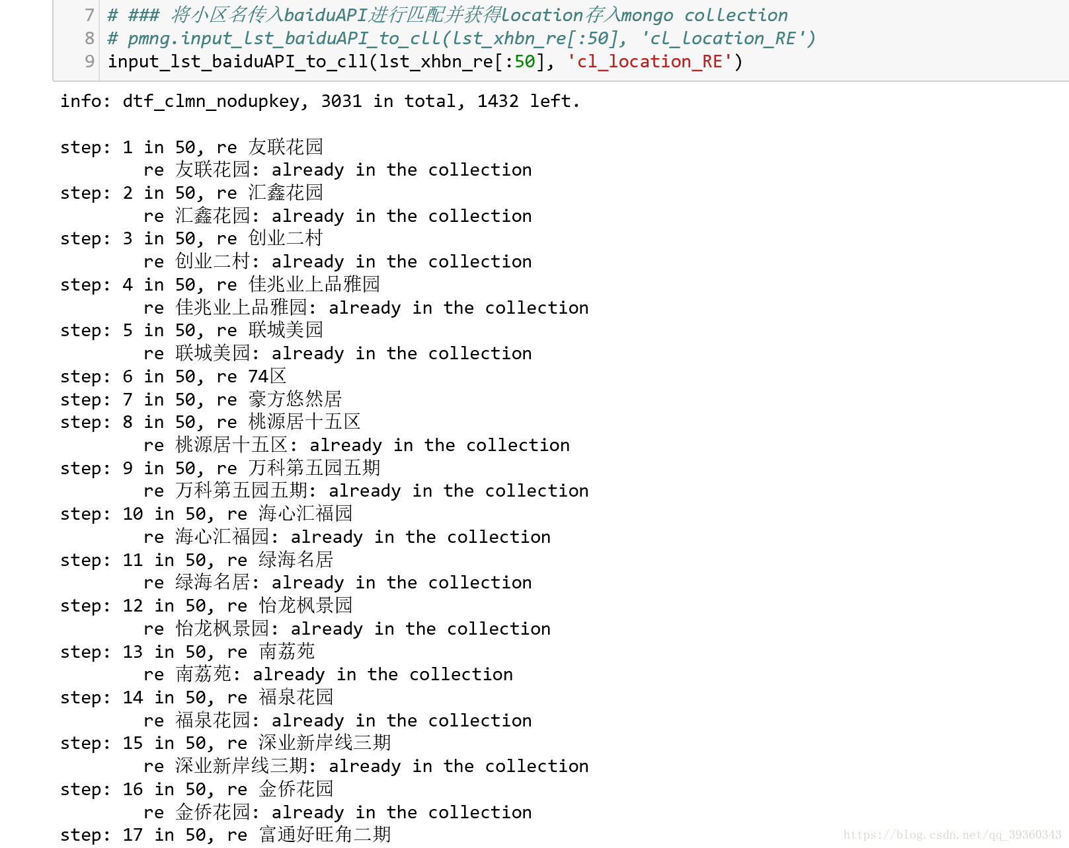This screenshot has width=1069, height=848.
Task: Click output line 'step: 2 in 50, re 汇鑫花园'
Action: click(x=192, y=193)
